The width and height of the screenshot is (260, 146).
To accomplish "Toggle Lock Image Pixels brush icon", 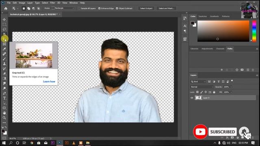I will [201, 92].
